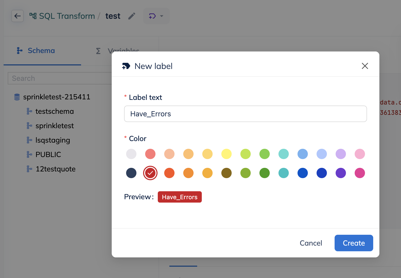Click the Label text input field
401x278 pixels.
pyautogui.click(x=245, y=114)
